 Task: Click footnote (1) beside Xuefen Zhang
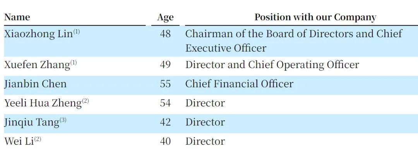[73, 63]
